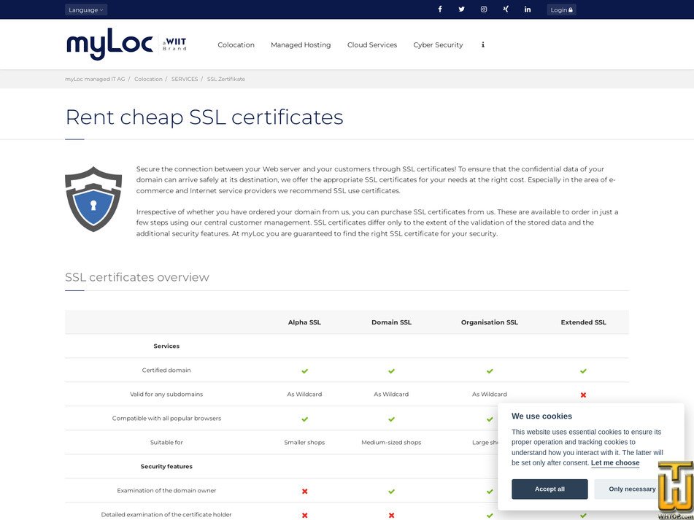The height and width of the screenshot is (520, 694).
Task: Click the SSL shield lock image
Action: pyautogui.click(x=93, y=199)
